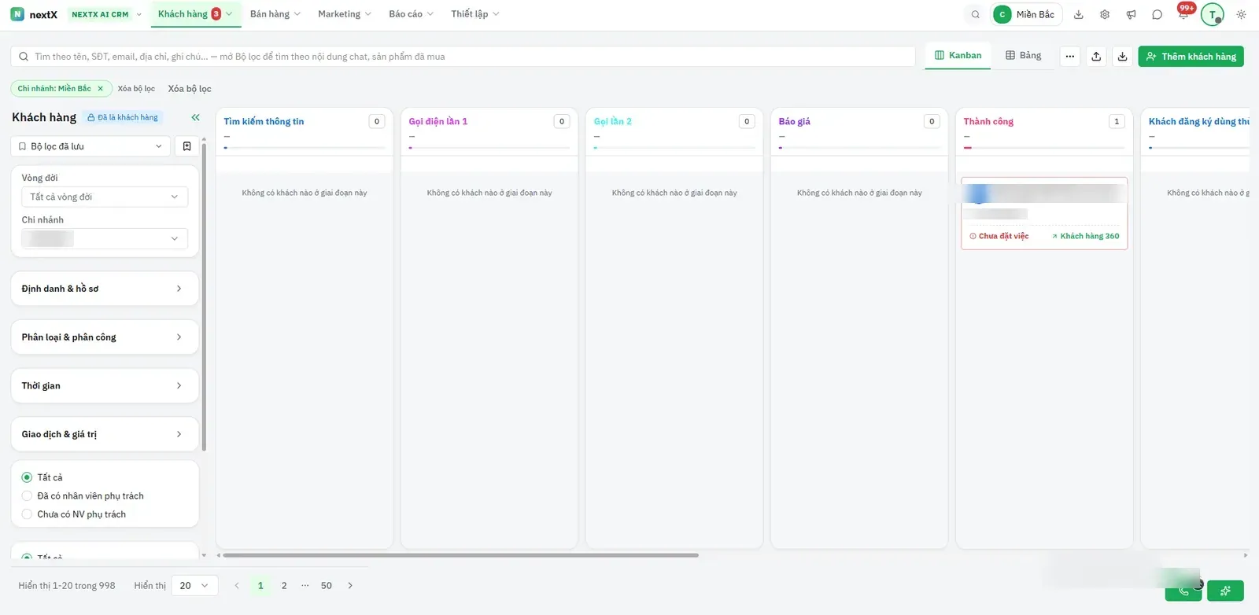Expand the Thời gian filter section
The width and height of the screenshot is (1259, 615).
click(105, 385)
